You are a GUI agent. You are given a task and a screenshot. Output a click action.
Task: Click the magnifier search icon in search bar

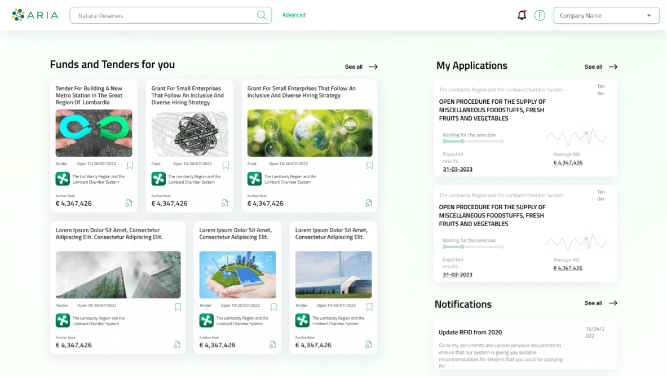(262, 15)
